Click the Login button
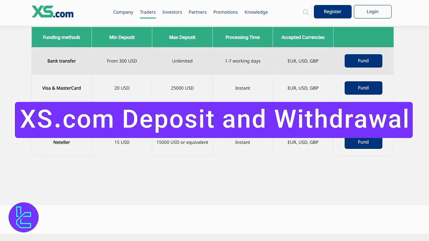Screen dimensions: 429x241 click(x=373, y=11)
